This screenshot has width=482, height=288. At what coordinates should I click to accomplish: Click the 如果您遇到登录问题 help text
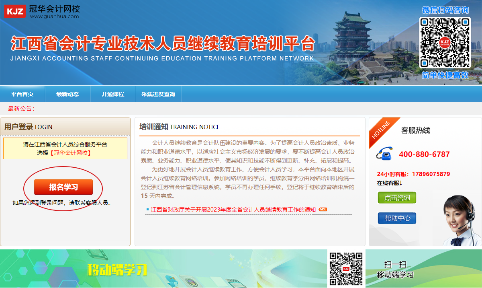point(62,203)
